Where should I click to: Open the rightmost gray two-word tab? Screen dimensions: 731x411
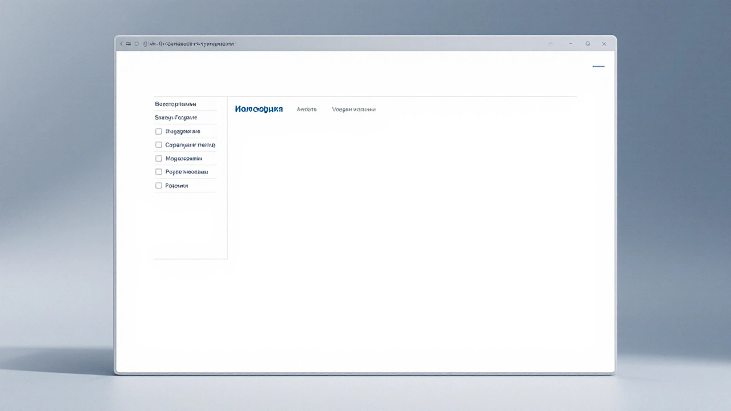(x=354, y=109)
